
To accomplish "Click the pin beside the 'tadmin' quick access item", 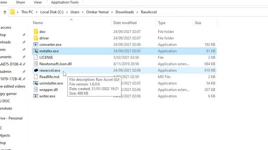I will pos(24,72).
